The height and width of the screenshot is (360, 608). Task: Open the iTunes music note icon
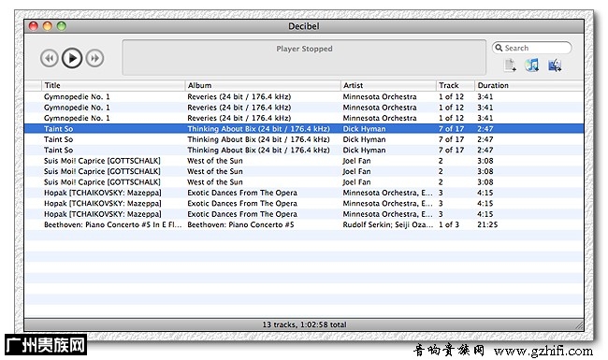(532, 65)
